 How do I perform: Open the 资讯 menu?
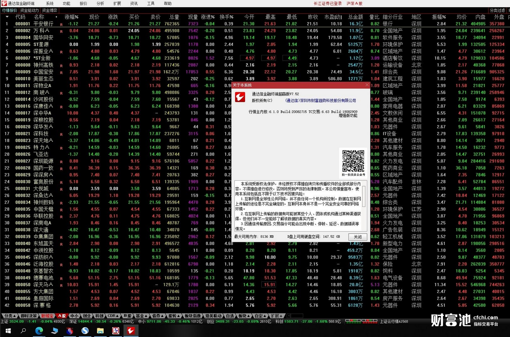pos(134,3)
